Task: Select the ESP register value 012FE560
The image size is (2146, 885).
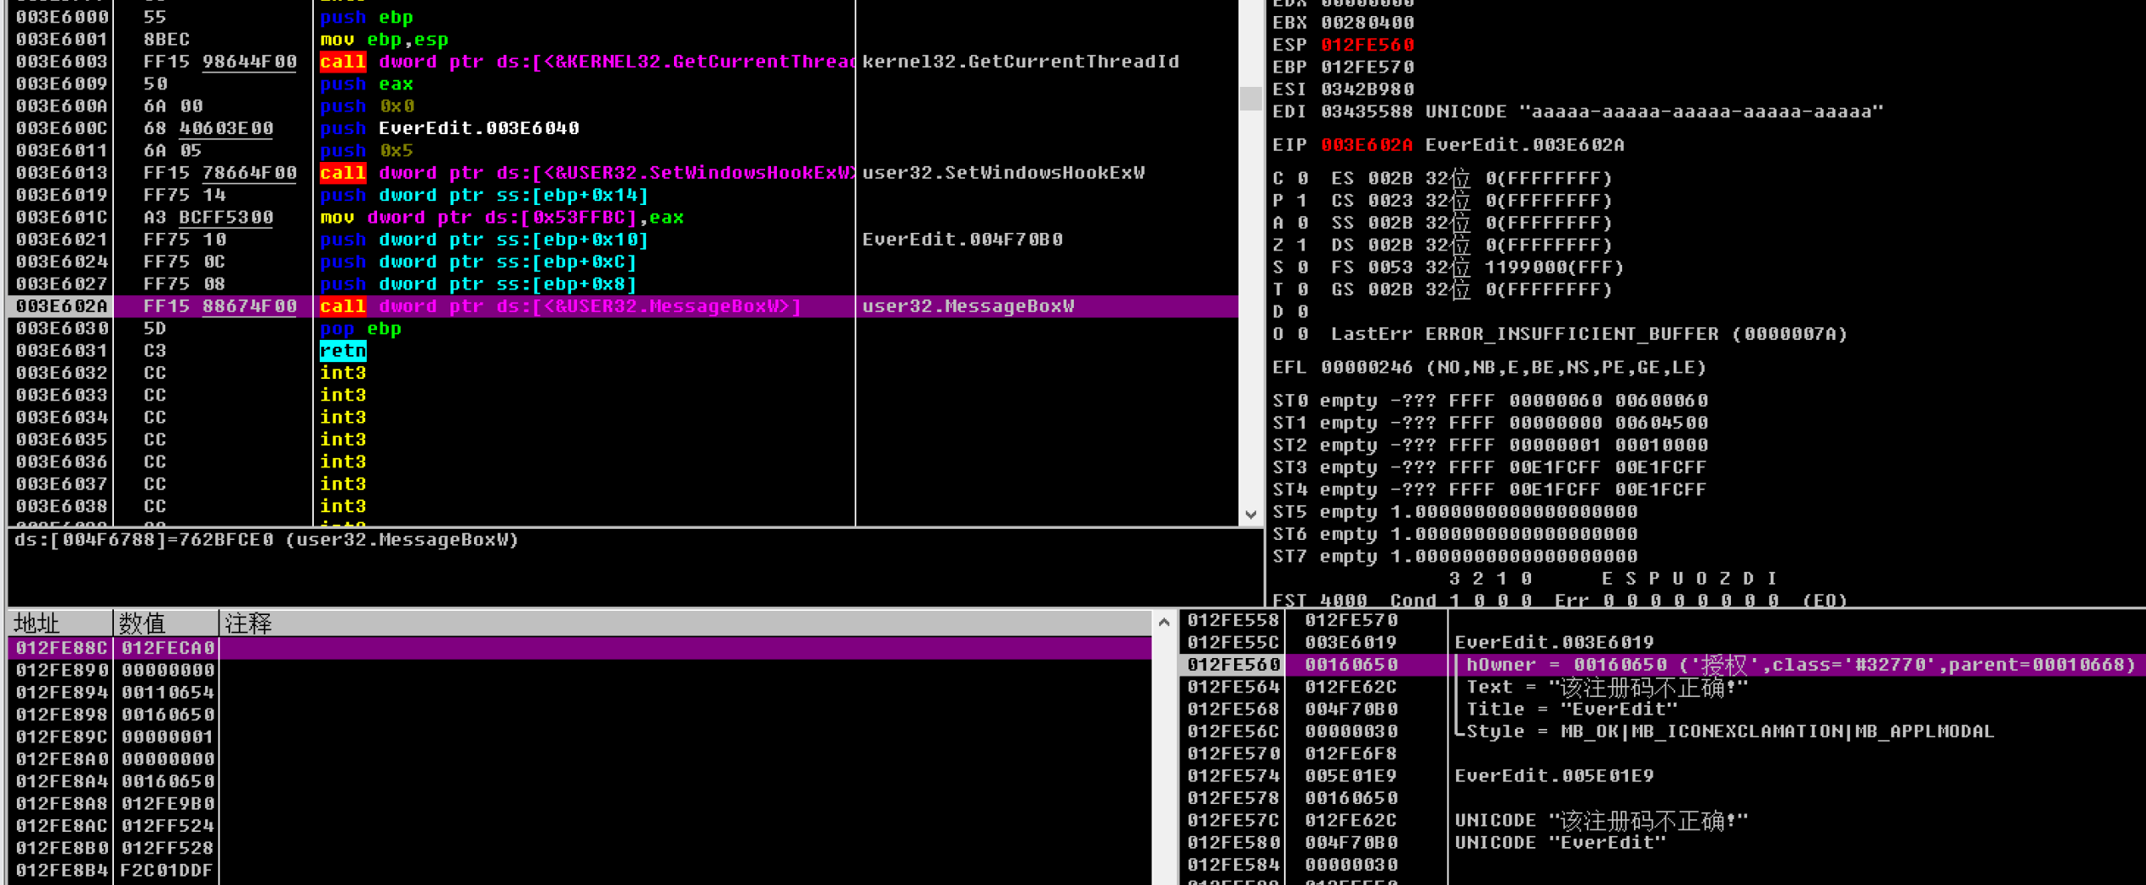Action: (x=1367, y=45)
